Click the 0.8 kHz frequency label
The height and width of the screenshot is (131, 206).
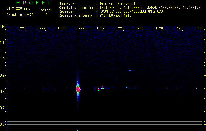click(3, 92)
